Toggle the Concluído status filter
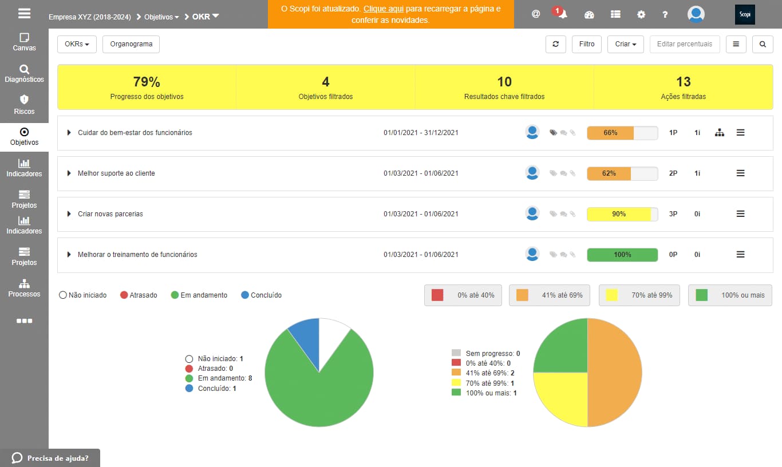The image size is (782, 467). coord(261,295)
